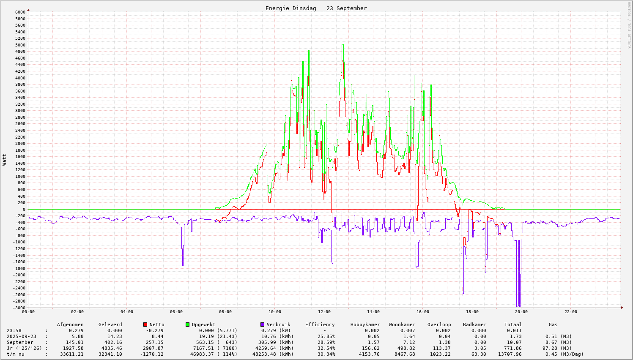Click the red Netto legend swatch

pyautogui.click(x=145, y=325)
